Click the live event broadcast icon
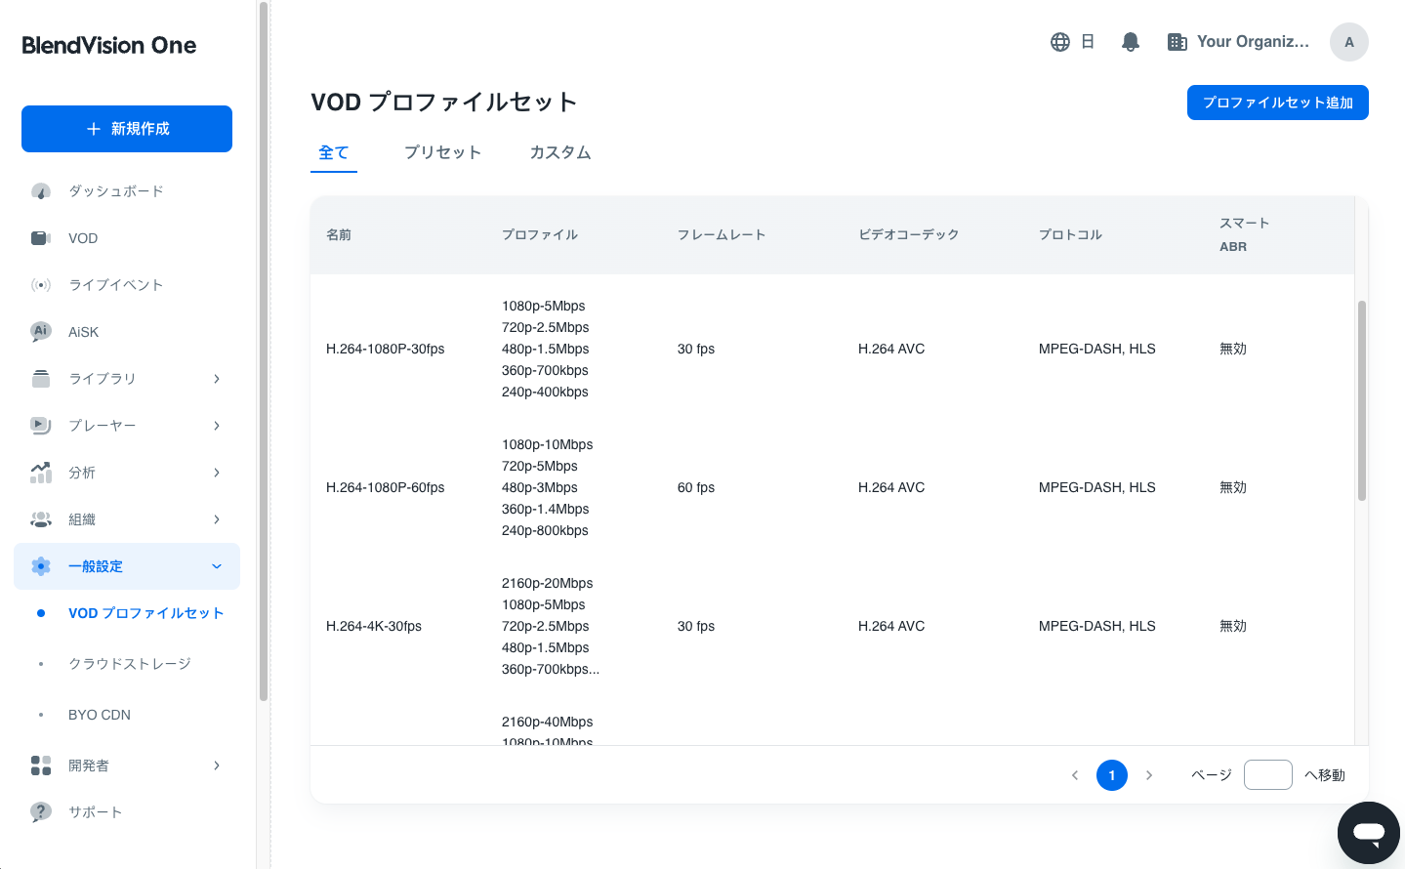 point(41,285)
